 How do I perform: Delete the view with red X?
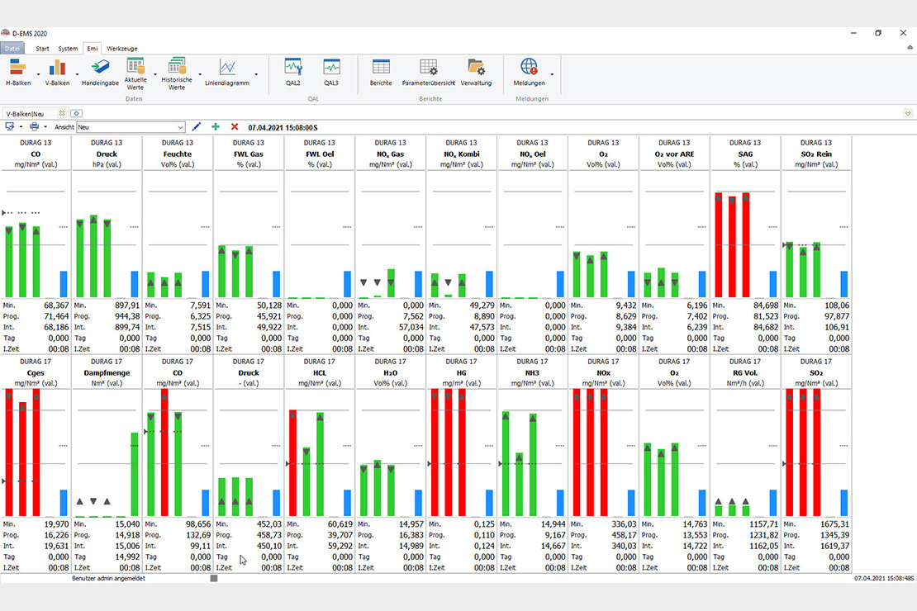pos(235,127)
